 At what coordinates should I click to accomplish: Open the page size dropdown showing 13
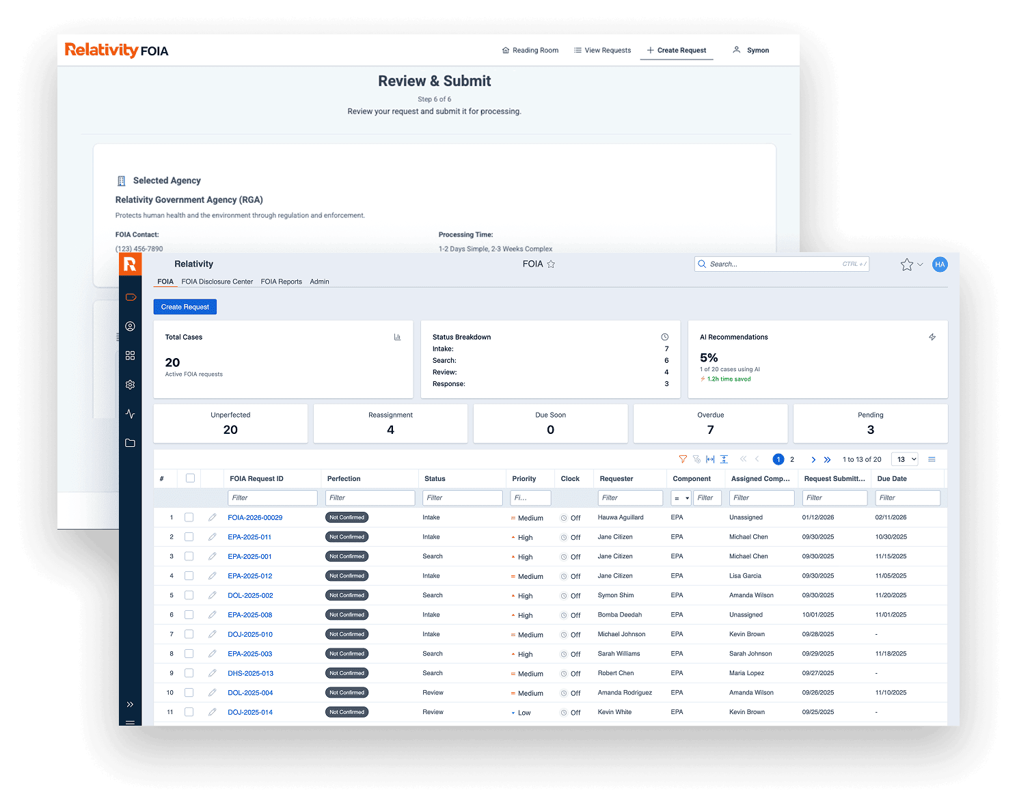click(905, 459)
